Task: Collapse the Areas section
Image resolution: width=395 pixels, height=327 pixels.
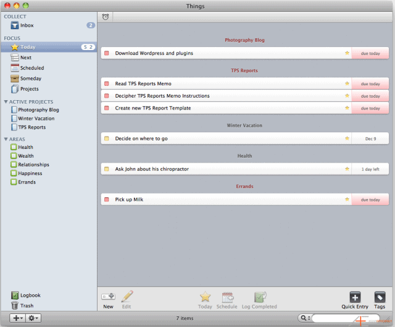Action: 6,139
